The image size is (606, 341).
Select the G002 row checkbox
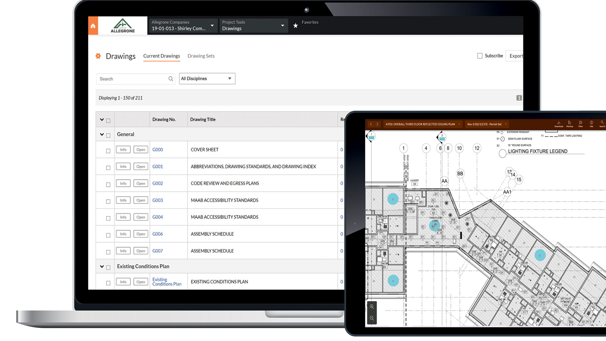pyautogui.click(x=108, y=185)
